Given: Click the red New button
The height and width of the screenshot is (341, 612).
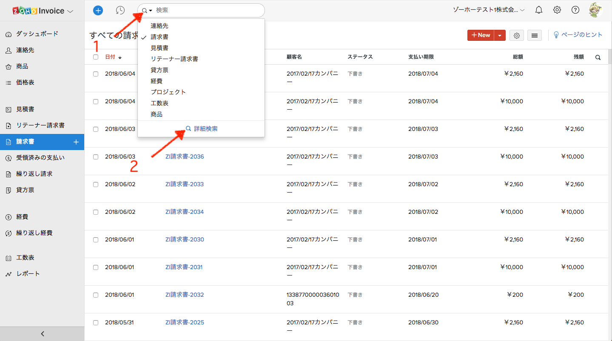Looking at the screenshot, I should tap(481, 35).
